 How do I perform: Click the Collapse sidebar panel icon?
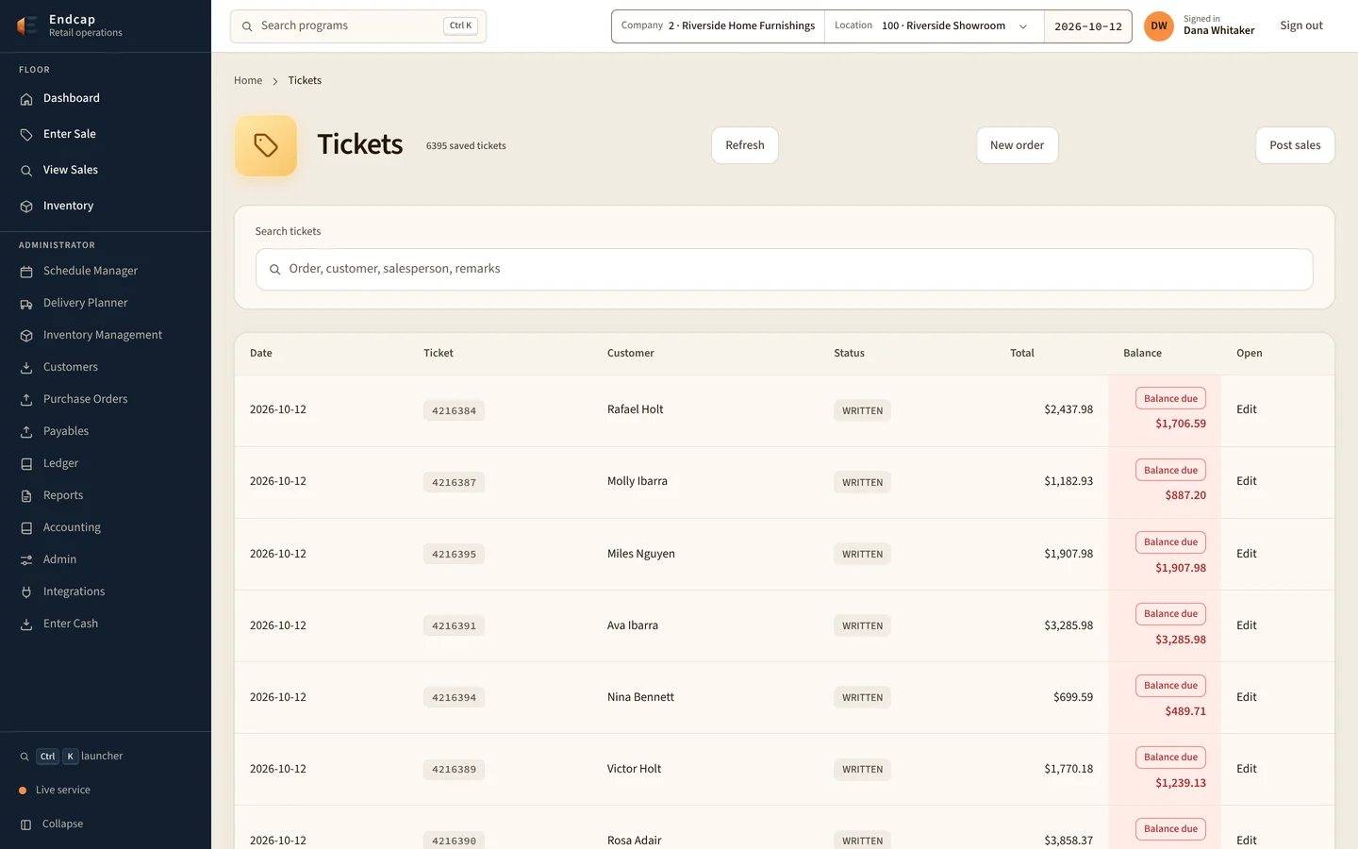[x=25, y=824]
